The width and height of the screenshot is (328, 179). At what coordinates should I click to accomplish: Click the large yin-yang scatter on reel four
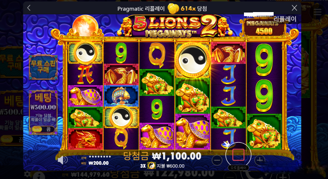[x=192, y=60]
